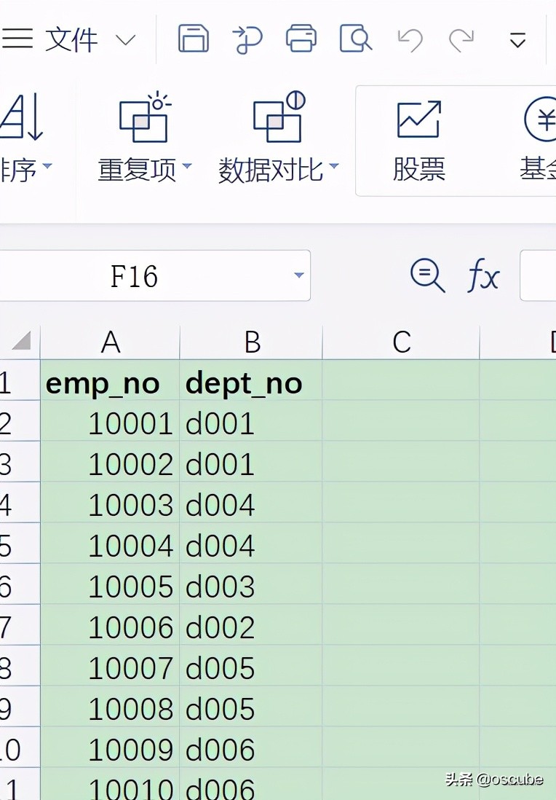The image size is (556, 800).
Task: Click the 数据对比 icon
Action: point(279,117)
